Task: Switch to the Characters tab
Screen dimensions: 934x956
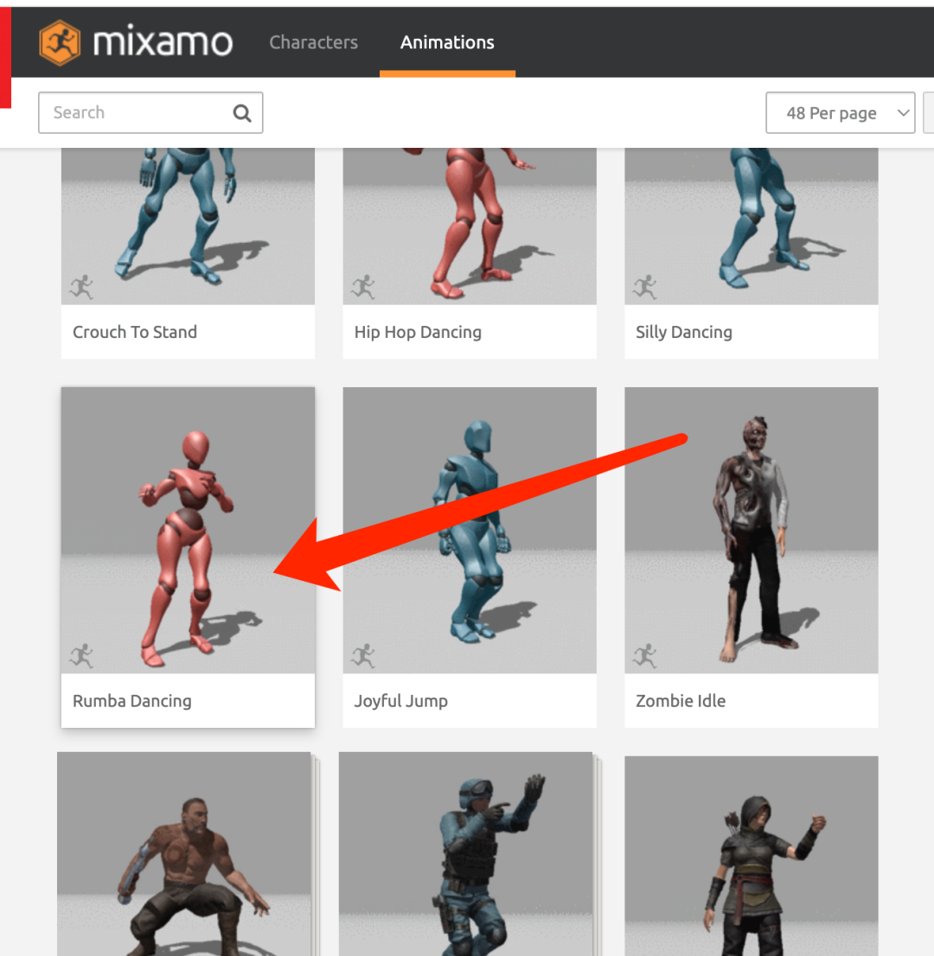Action: click(x=313, y=41)
